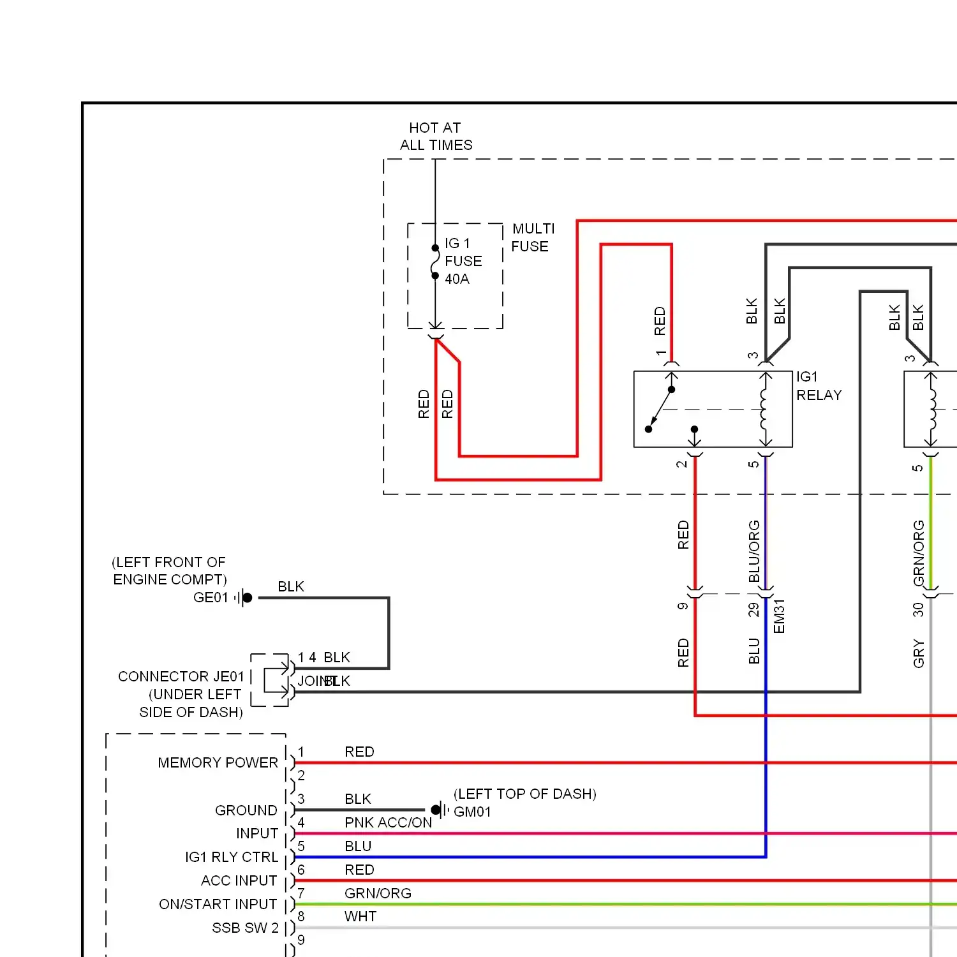Click the WHT wire label on pin 8

(x=360, y=916)
